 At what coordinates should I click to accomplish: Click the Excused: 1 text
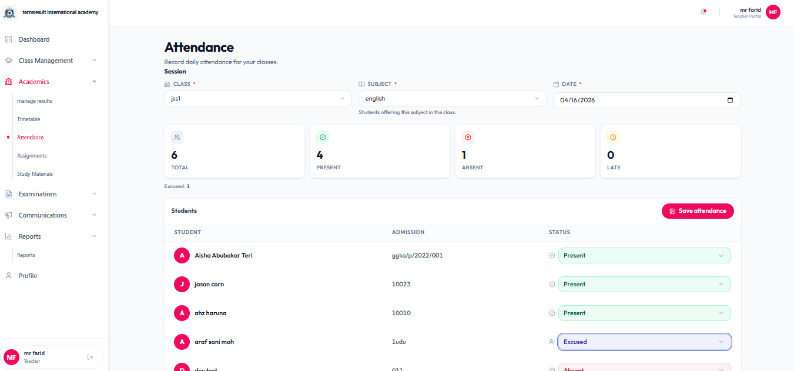tap(177, 186)
